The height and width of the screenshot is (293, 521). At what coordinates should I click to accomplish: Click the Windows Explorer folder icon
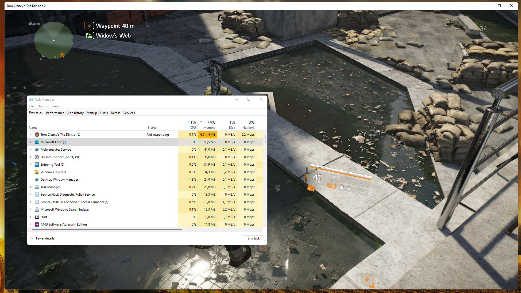tap(37, 172)
